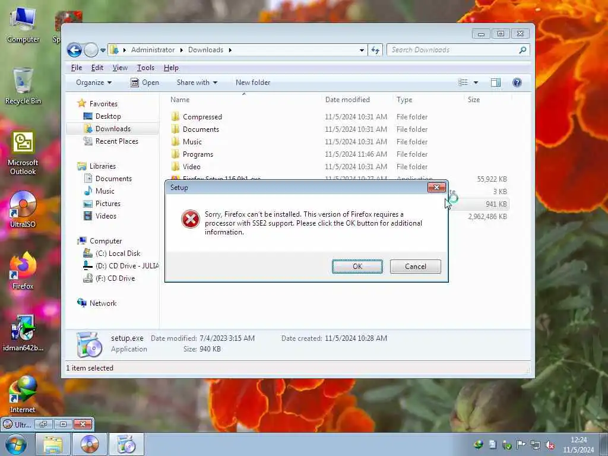608x456 pixels.
Task: Click the search magnifier icon
Action: tap(522, 50)
